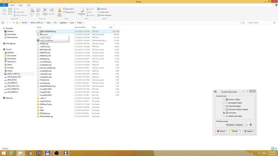The image size is (278, 156).
Task: Open the audio mixer icon beside Microphone dropdown
Action: (251, 125)
